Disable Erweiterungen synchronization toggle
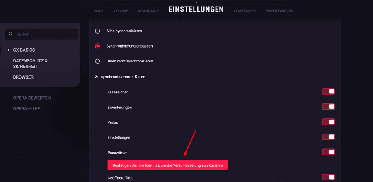 (x=328, y=107)
